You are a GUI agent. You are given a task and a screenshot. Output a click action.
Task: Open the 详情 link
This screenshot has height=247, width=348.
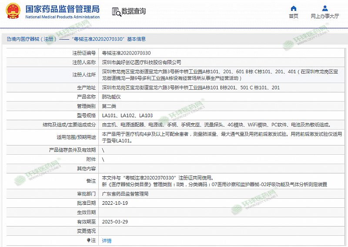[x=107, y=240]
